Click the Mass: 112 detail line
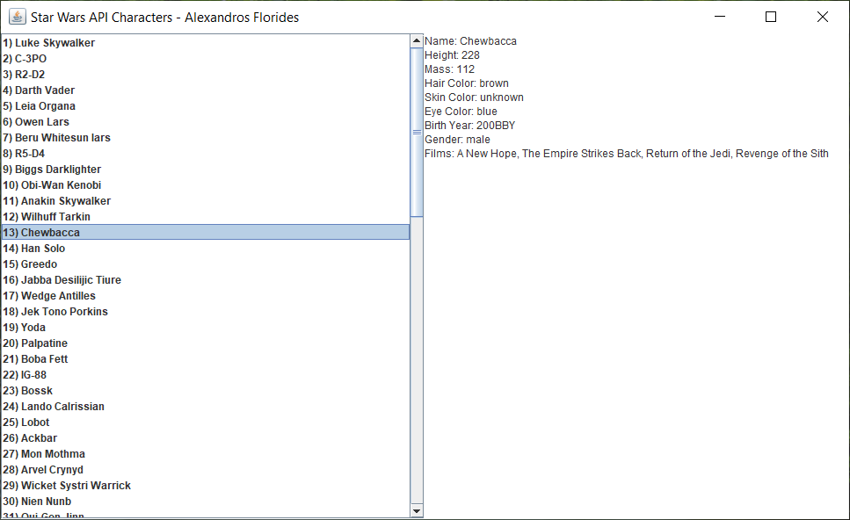The image size is (850, 520). click(x=449, y=69)
